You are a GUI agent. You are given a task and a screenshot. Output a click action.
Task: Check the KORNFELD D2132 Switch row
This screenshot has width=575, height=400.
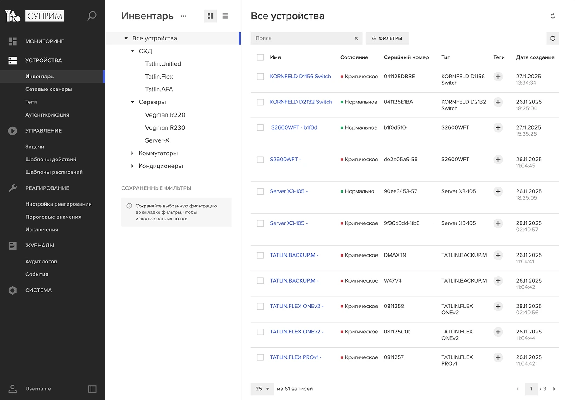pyautogui.click(x=260, y=102)
